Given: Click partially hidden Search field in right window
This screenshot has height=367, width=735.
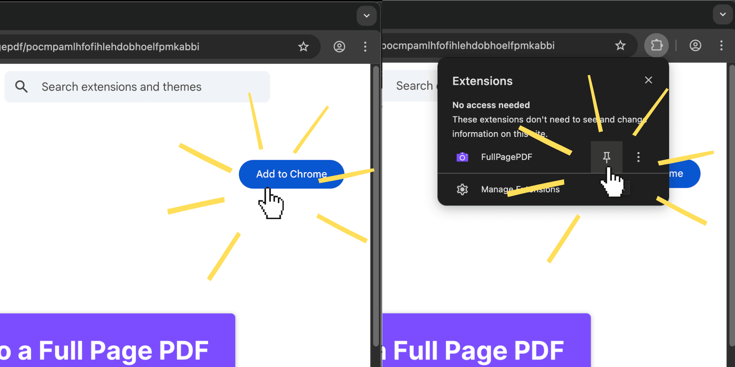Looking at the screenshot, I should pos(410,86).
